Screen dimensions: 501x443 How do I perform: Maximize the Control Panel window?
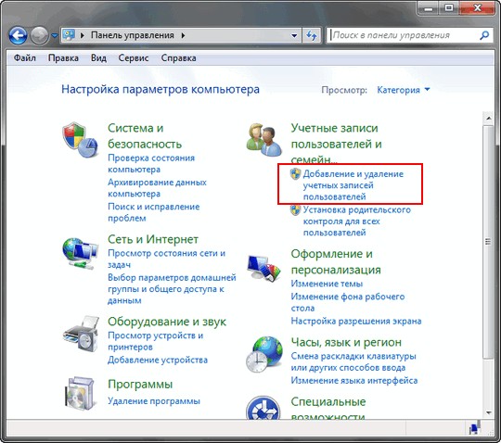click(449, 8)
